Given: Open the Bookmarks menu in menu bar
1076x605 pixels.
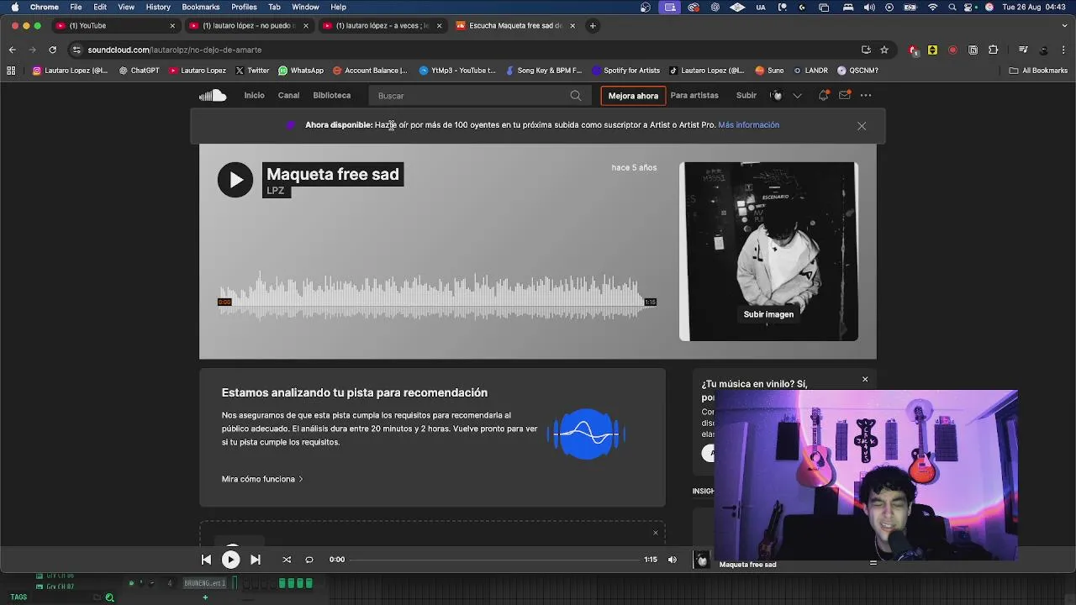Looking at the screenshot, I should click(x=201, y=7).
